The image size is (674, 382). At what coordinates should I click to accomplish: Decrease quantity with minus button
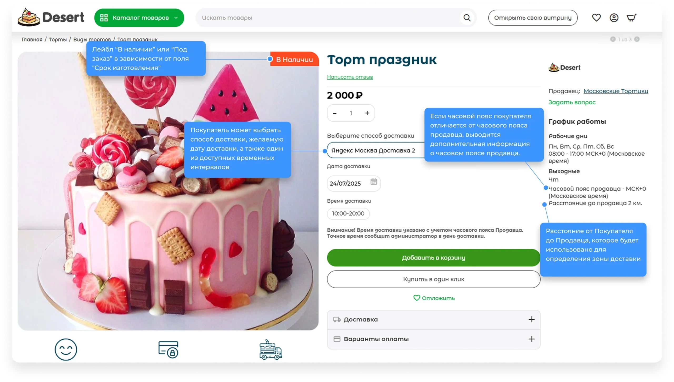(x=335, y=113)
